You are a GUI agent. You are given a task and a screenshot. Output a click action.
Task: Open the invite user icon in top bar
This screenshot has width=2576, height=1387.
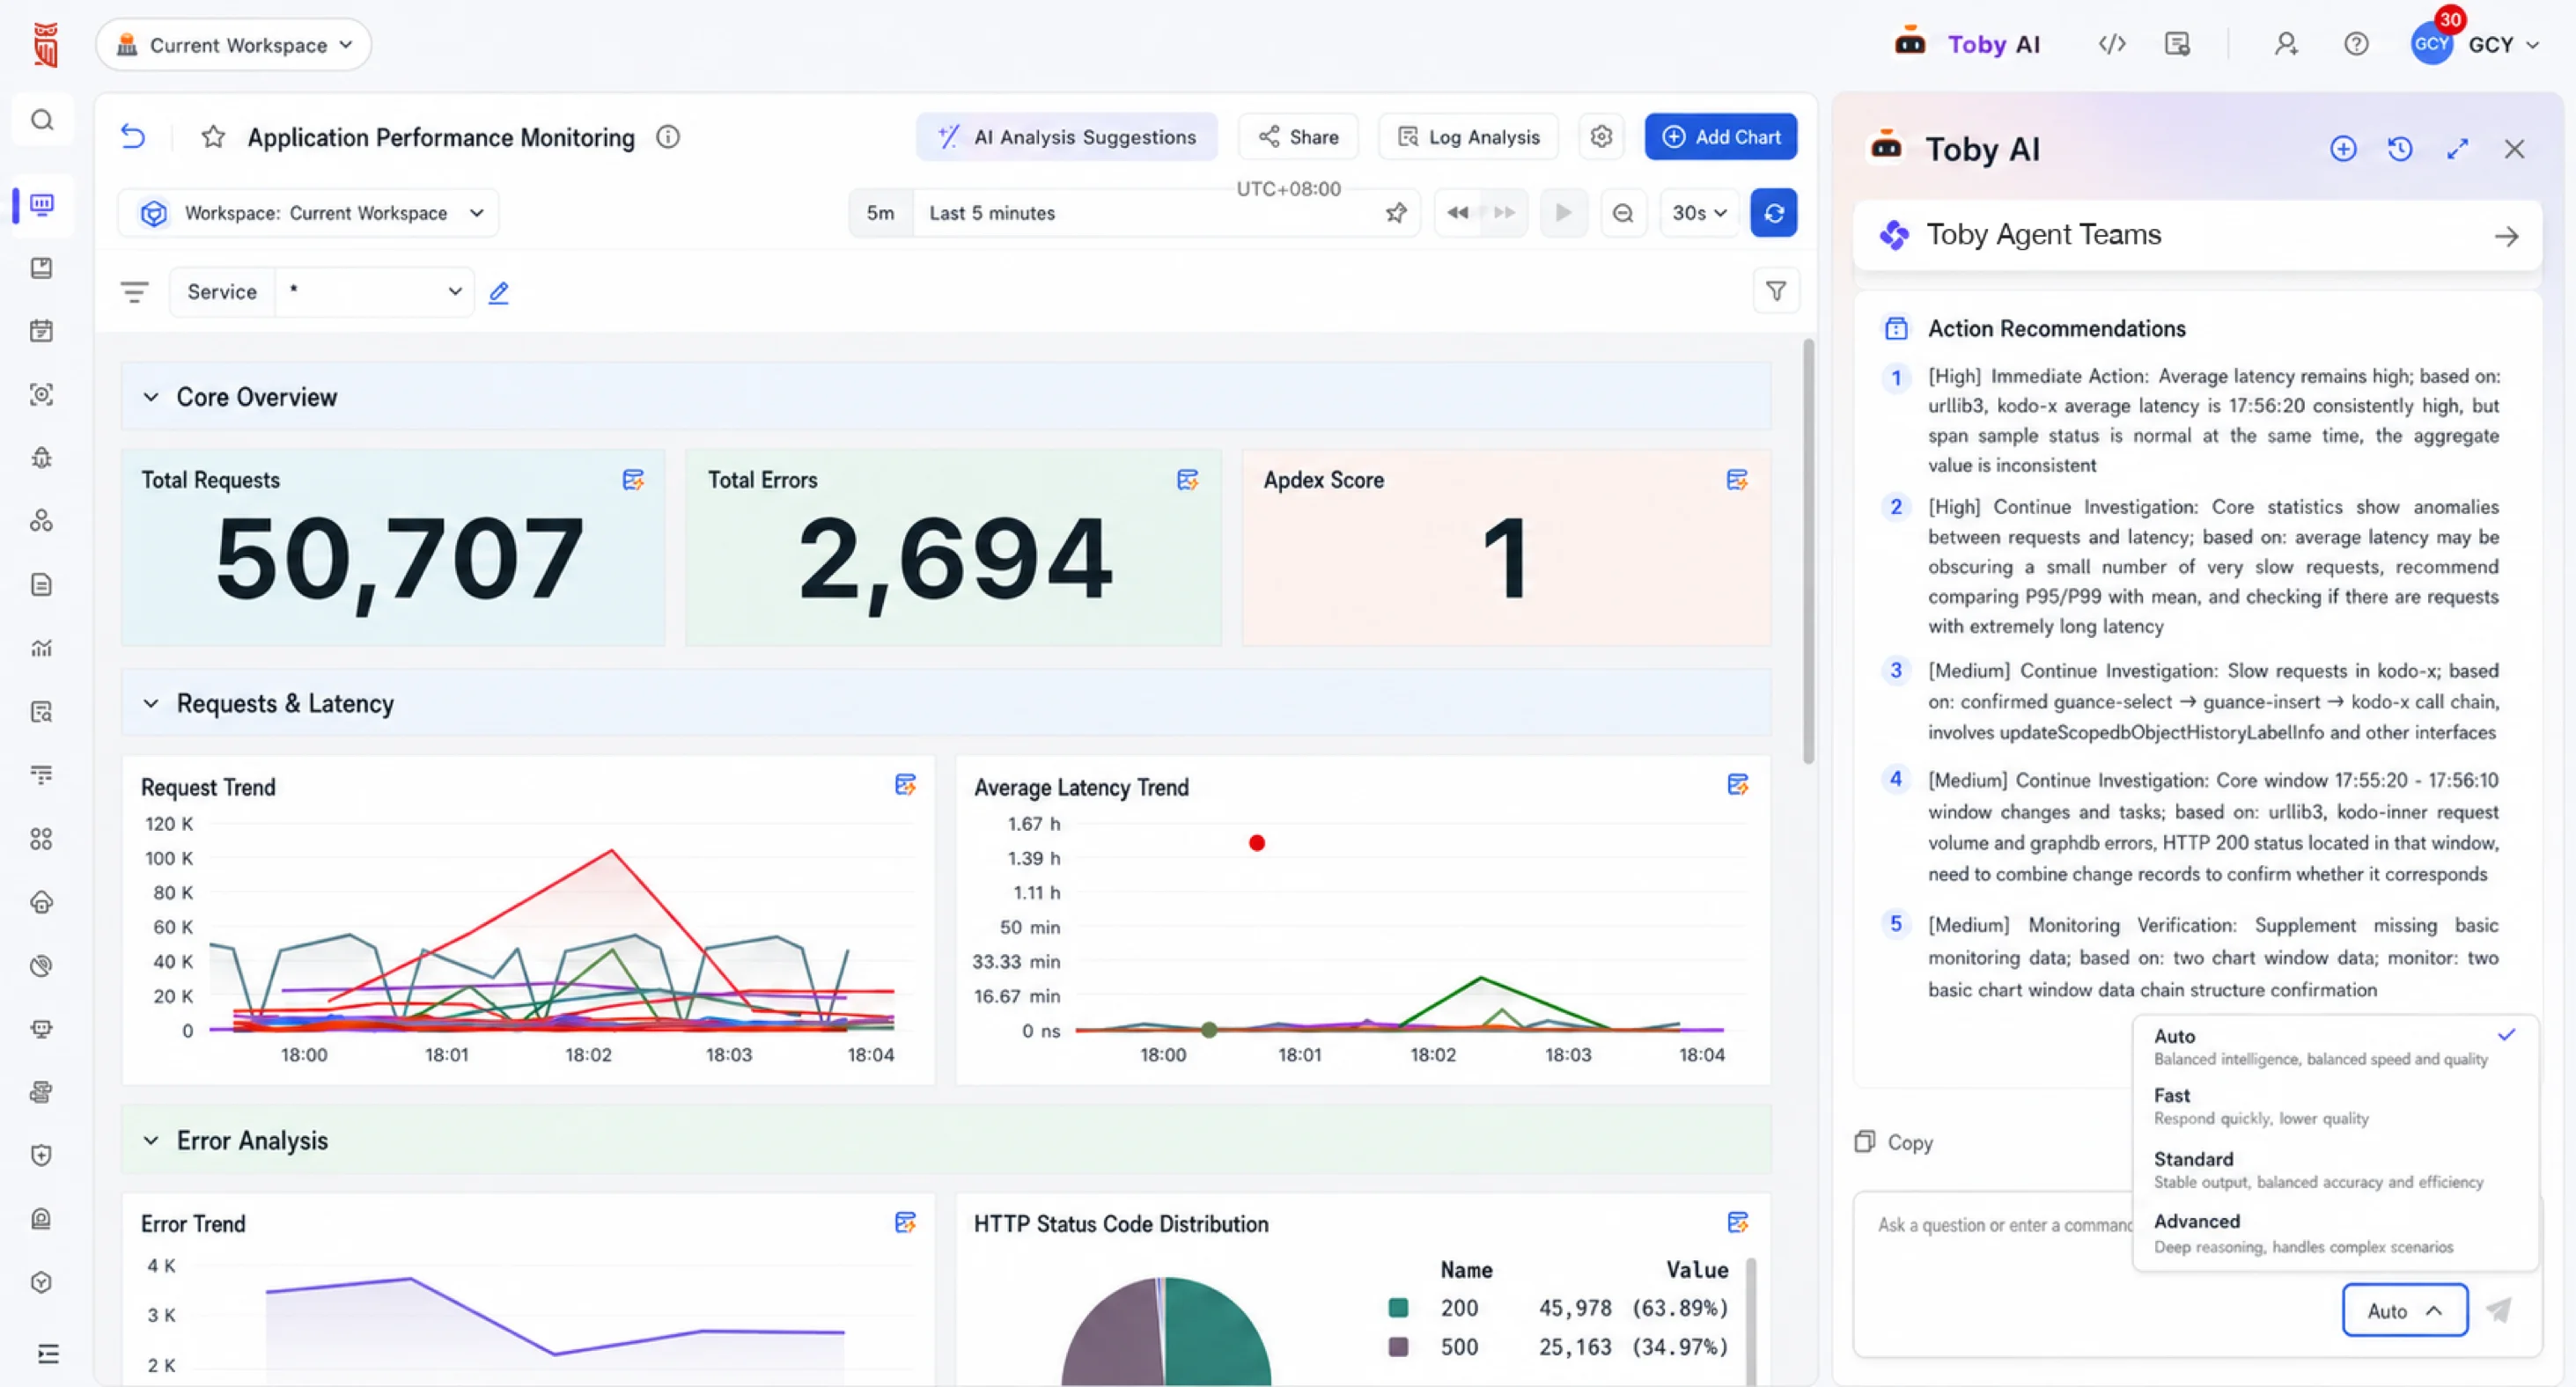(2286, 44)
